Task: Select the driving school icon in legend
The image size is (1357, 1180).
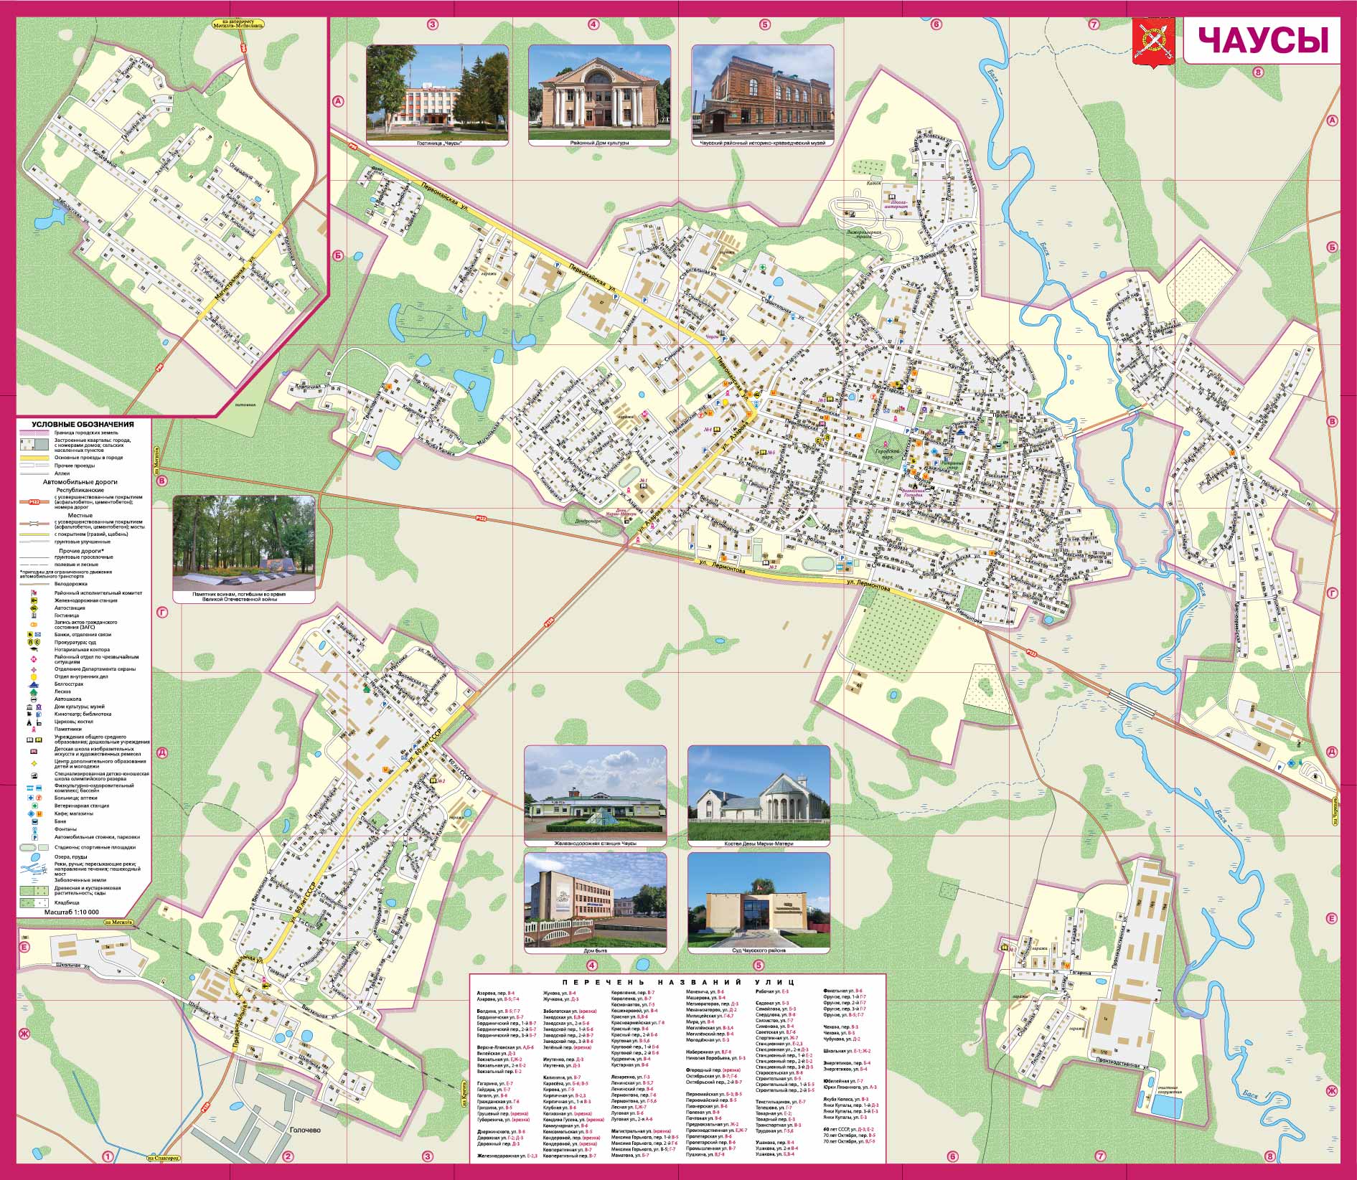Action: pyautogui.click(x=34, y=699)
